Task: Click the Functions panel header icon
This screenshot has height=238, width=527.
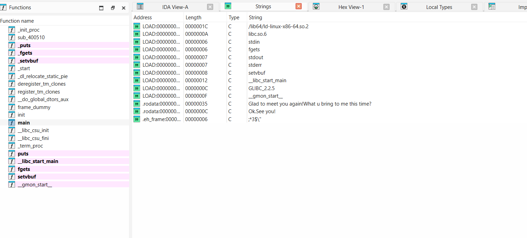Action: click(3, 8)
